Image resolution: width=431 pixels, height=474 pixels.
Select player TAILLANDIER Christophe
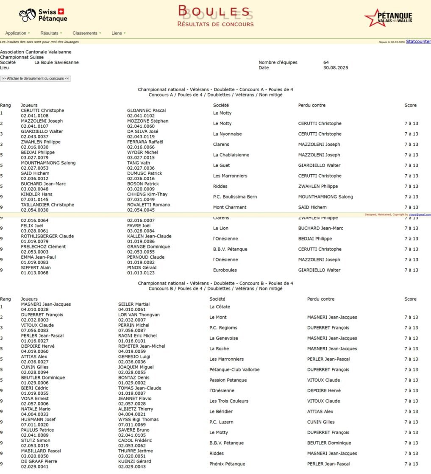(47, 205)
